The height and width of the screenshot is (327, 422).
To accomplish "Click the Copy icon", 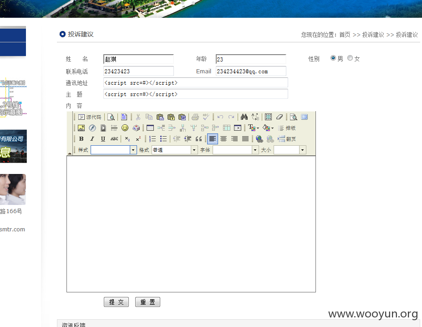I will [149, 117].
